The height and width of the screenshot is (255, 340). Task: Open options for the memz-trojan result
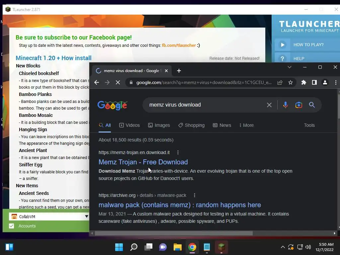[x=178, y=152]
